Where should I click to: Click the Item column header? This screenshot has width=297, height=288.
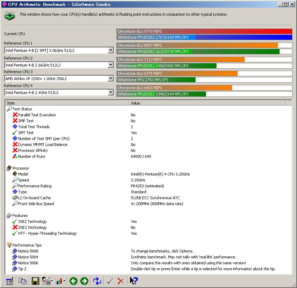click(x=67, y=103)
